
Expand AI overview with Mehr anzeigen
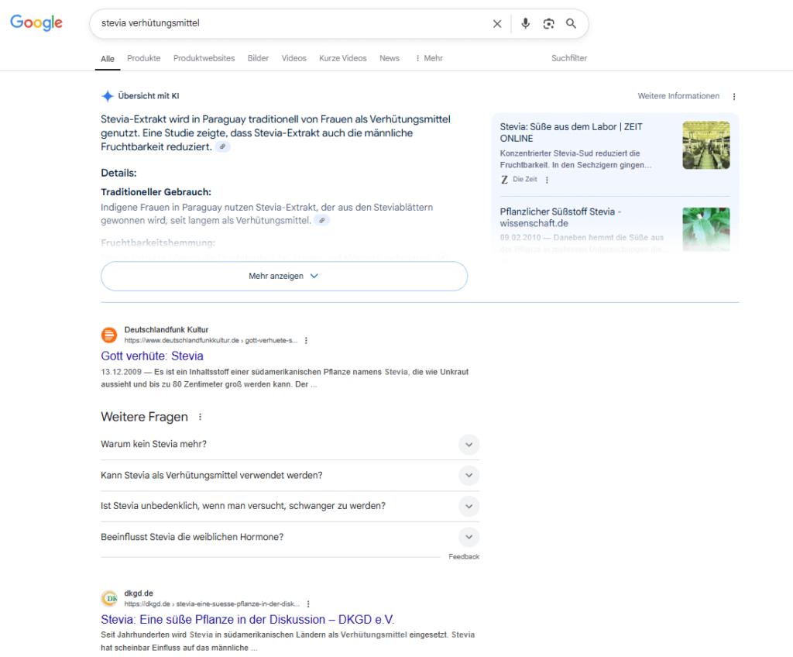tap(284, 276)
